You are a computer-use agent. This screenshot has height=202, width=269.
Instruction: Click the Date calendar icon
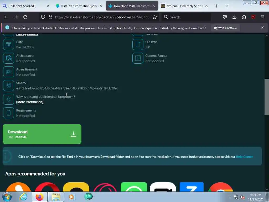click(9, 44)
